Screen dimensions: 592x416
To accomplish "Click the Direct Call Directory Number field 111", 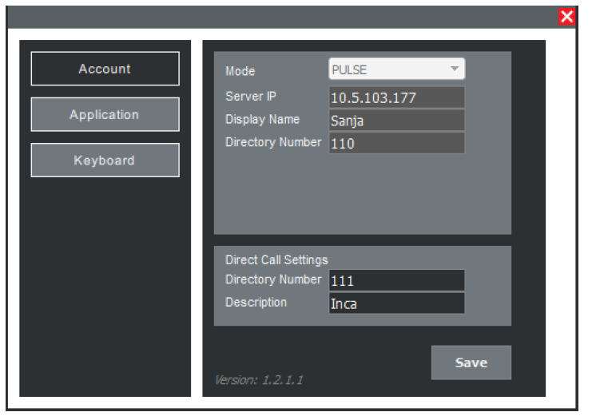I will [x=396, y=280].
